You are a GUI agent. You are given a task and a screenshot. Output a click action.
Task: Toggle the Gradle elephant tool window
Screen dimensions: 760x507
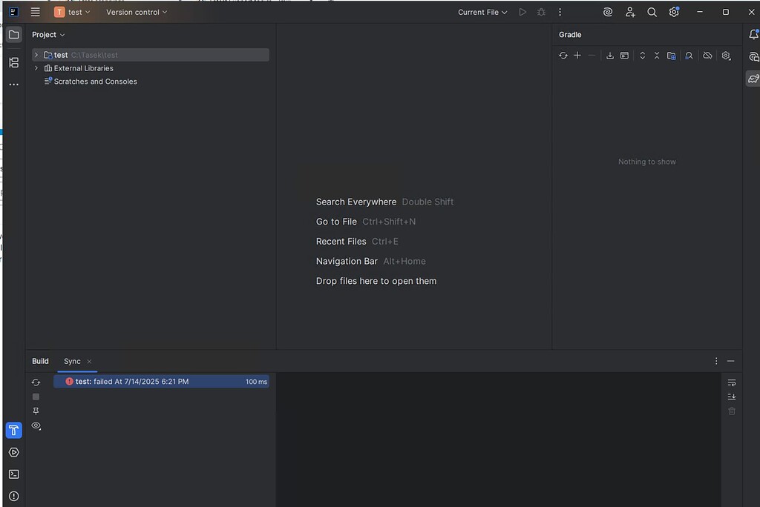(x=753, y=79)
